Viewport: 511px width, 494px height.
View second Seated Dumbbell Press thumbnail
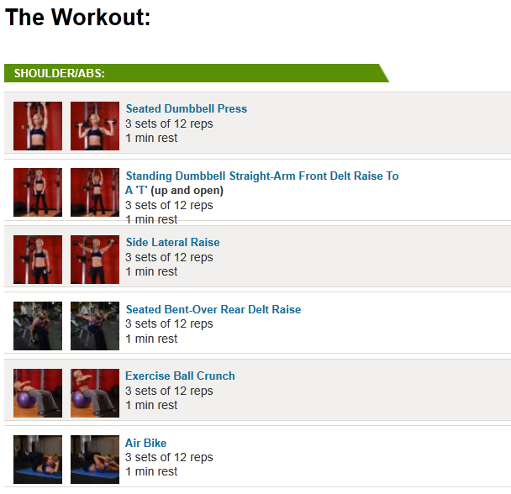(x=95, y=126)
